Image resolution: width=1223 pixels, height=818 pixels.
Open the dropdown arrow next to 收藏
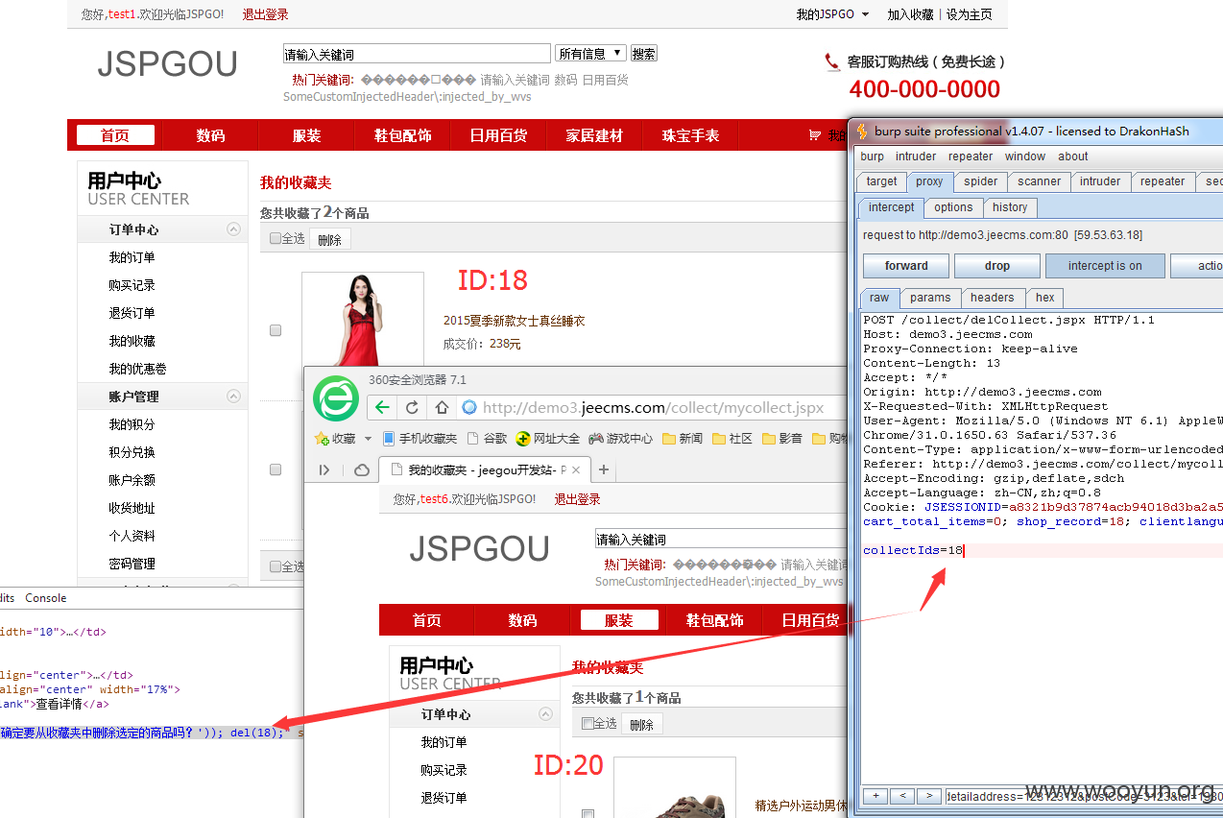pos(368,439)
